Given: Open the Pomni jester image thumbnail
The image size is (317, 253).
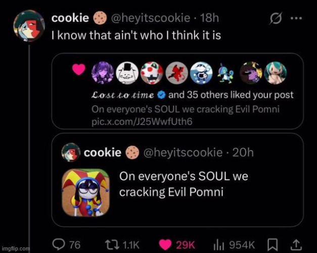Looking at the screenshot, I should [x=85, y=193].
